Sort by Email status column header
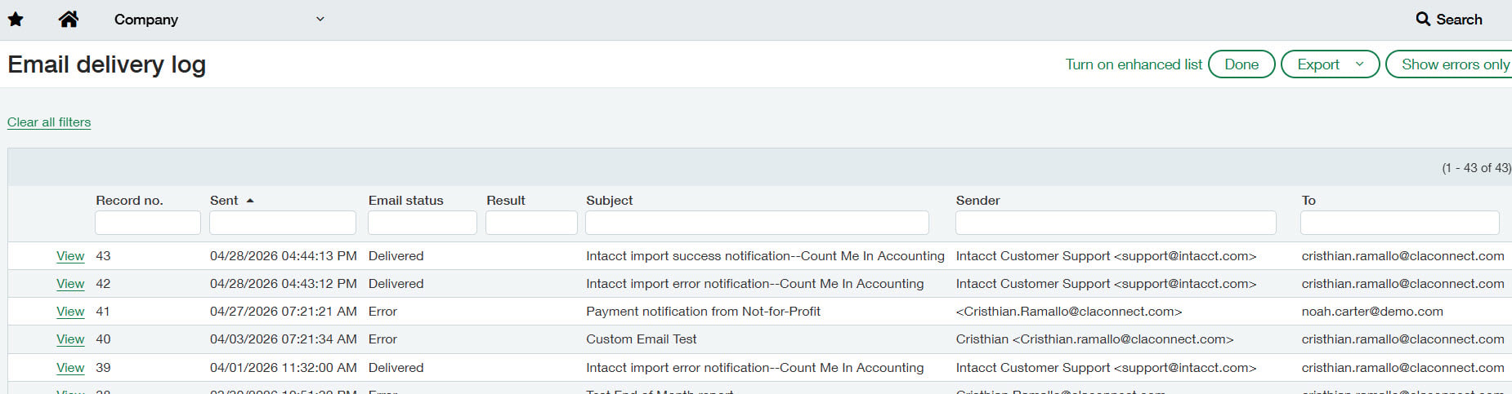This screenshot has width=1512, height=394. pyautogui.click(x=405, y=201)
